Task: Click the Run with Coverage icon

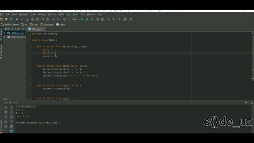Action: click(92, 19)
